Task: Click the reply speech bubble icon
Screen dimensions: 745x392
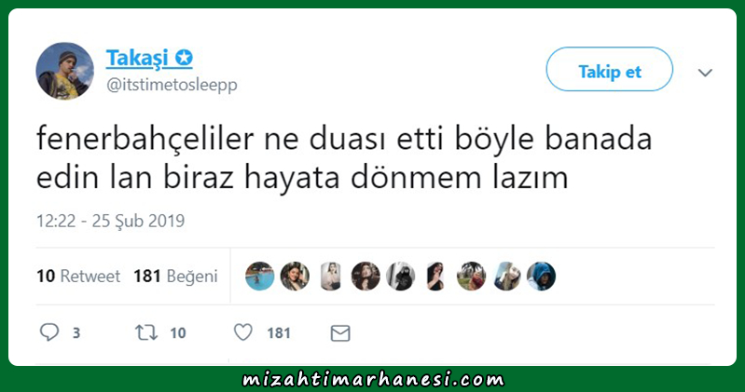Action: [48, 332]
